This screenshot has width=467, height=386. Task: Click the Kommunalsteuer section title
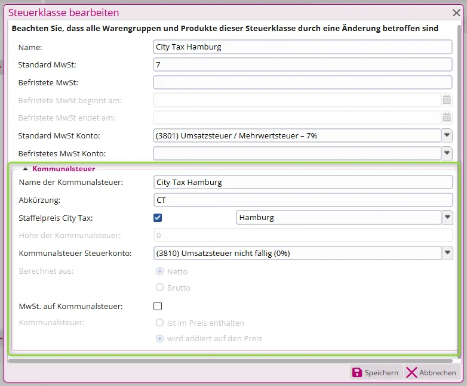[x=64, y=169]
